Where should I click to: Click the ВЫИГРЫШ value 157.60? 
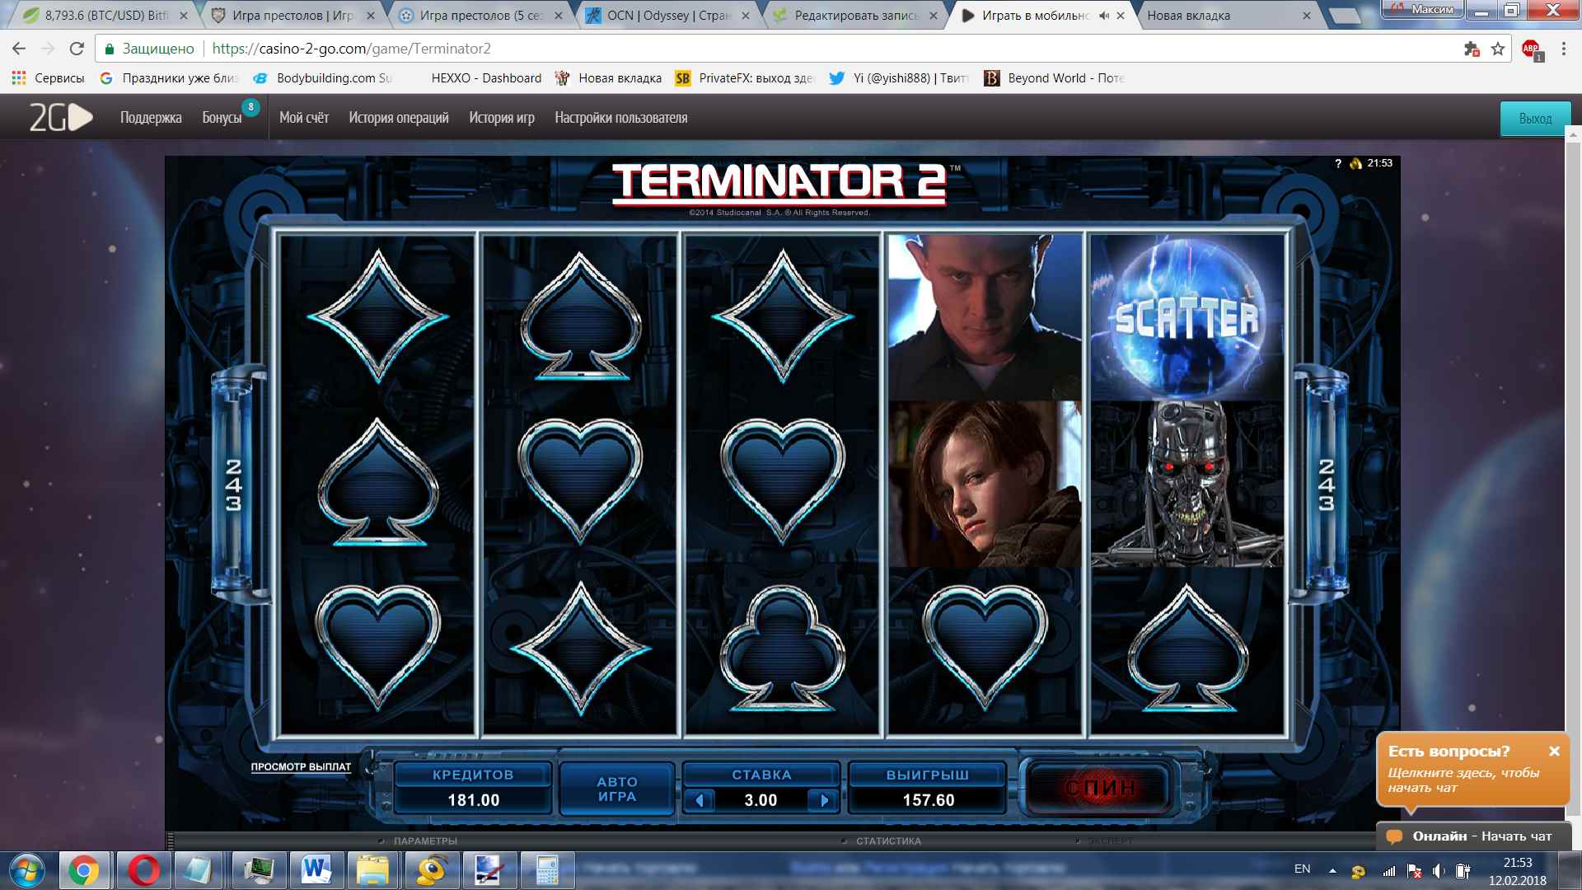click(928, 800)
